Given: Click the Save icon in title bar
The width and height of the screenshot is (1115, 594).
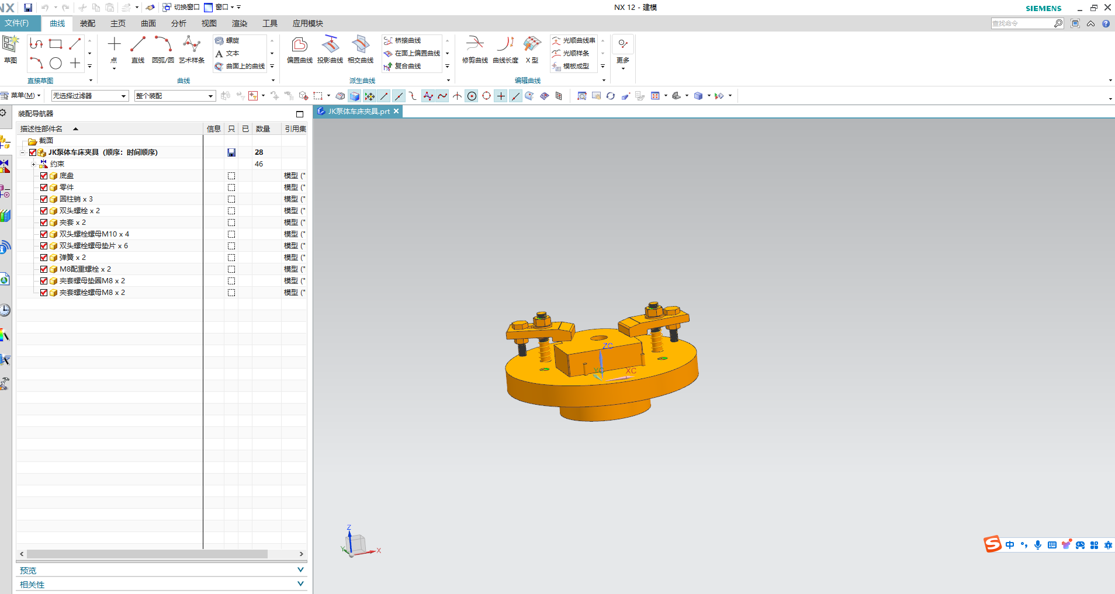Looking at the screenshot, I should (28, 8).
